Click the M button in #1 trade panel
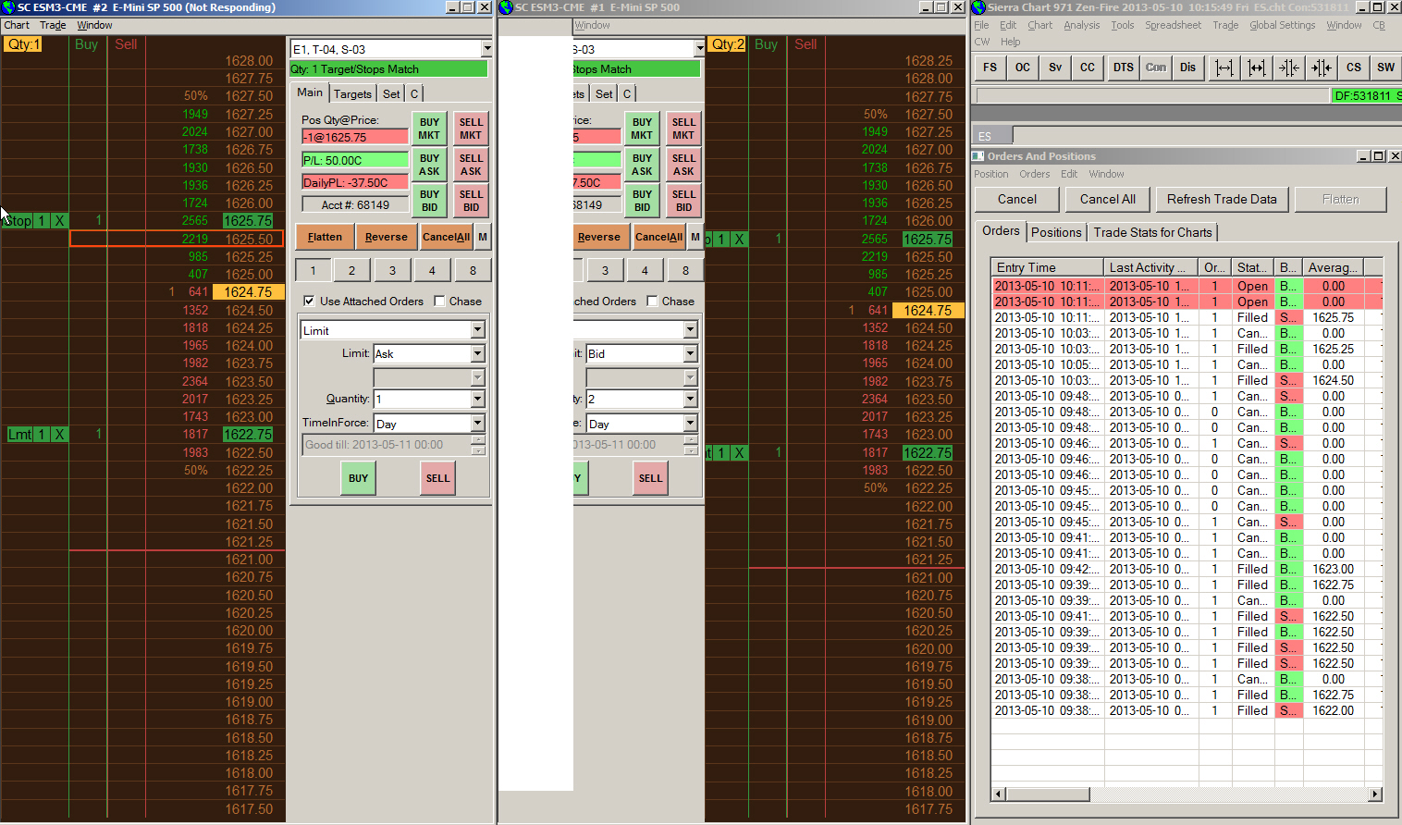Viewport: 1402px width, 825px height. click(x=695, y=238)
